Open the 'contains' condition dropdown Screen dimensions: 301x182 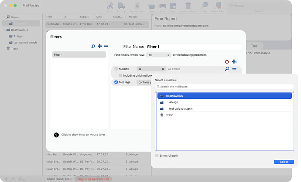click(144, 82)
